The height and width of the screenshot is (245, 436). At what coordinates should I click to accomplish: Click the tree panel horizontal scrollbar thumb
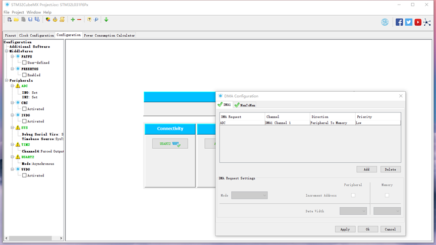30,238
